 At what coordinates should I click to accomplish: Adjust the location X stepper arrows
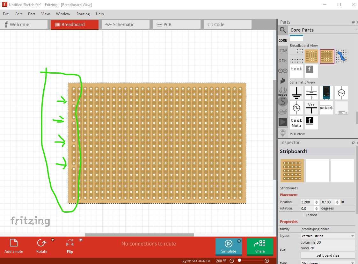pyautogui.click(x=317, y=202)
